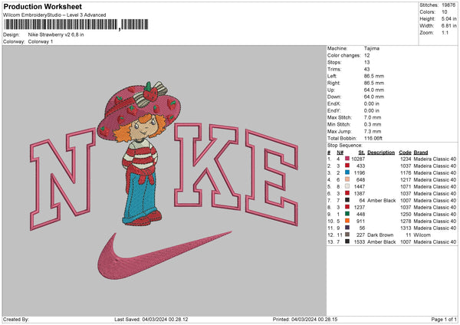The image size is (460, 325).
Task: Click the Width value 6.81 in
Action: pos(449,26)
